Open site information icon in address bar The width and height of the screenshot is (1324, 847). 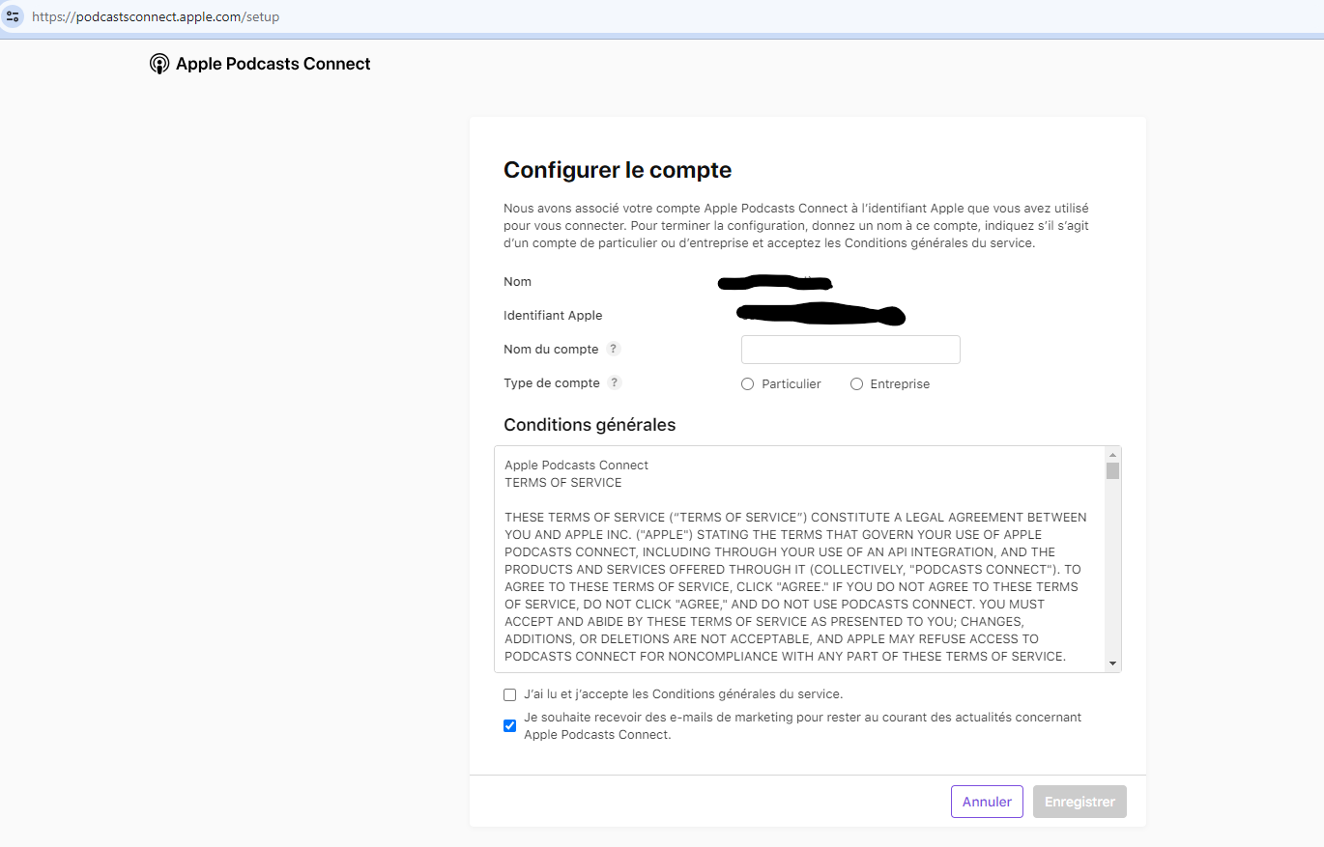click(13, 17)
